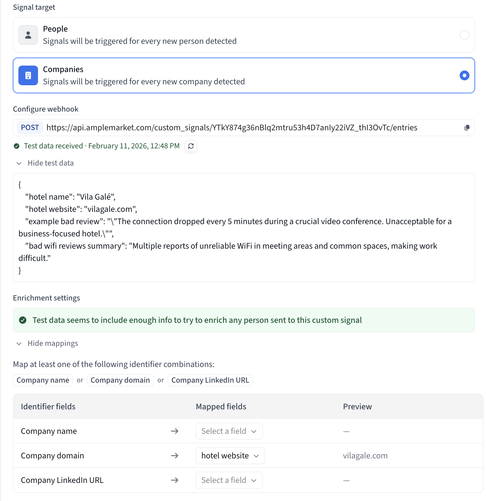Open the hotel website mapped field dropdown
Image resolution: width=486 pixels, height=501 pixels.
click(x=230, y=456)
